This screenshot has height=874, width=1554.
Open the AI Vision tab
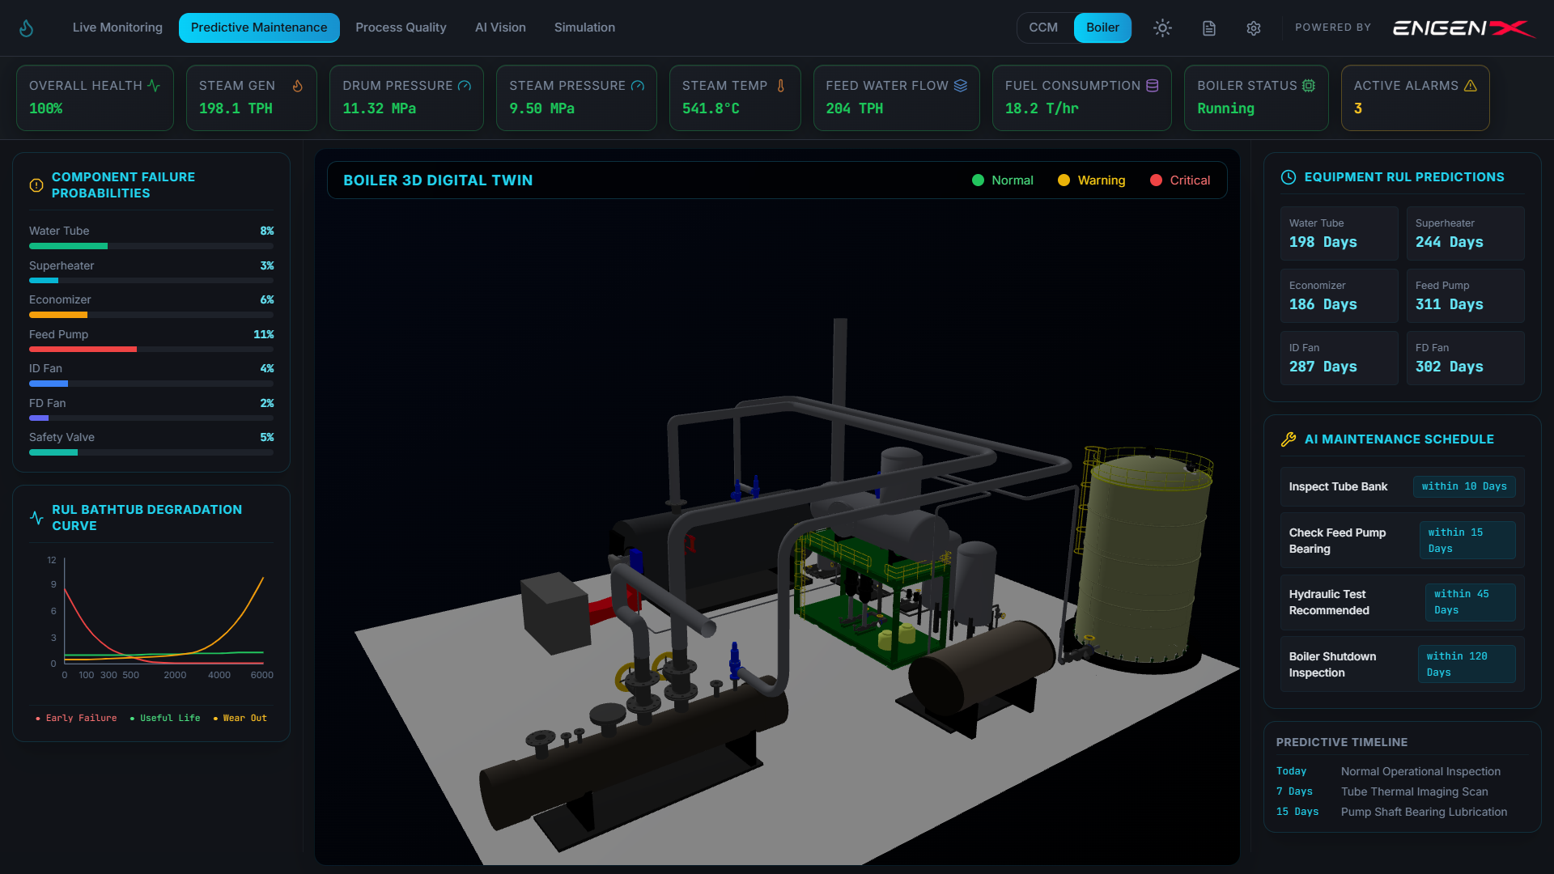500,28
